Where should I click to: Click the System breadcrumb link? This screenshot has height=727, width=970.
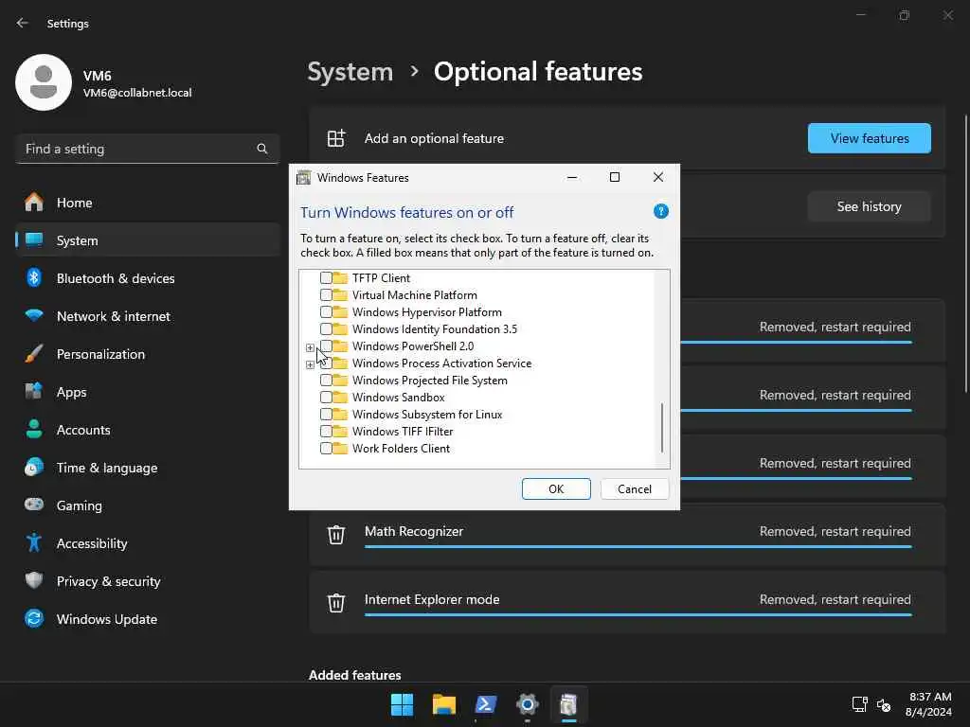(x=350, y=72)
